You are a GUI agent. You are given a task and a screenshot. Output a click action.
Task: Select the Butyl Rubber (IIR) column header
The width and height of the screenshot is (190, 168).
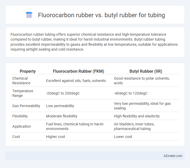(146, 71)
